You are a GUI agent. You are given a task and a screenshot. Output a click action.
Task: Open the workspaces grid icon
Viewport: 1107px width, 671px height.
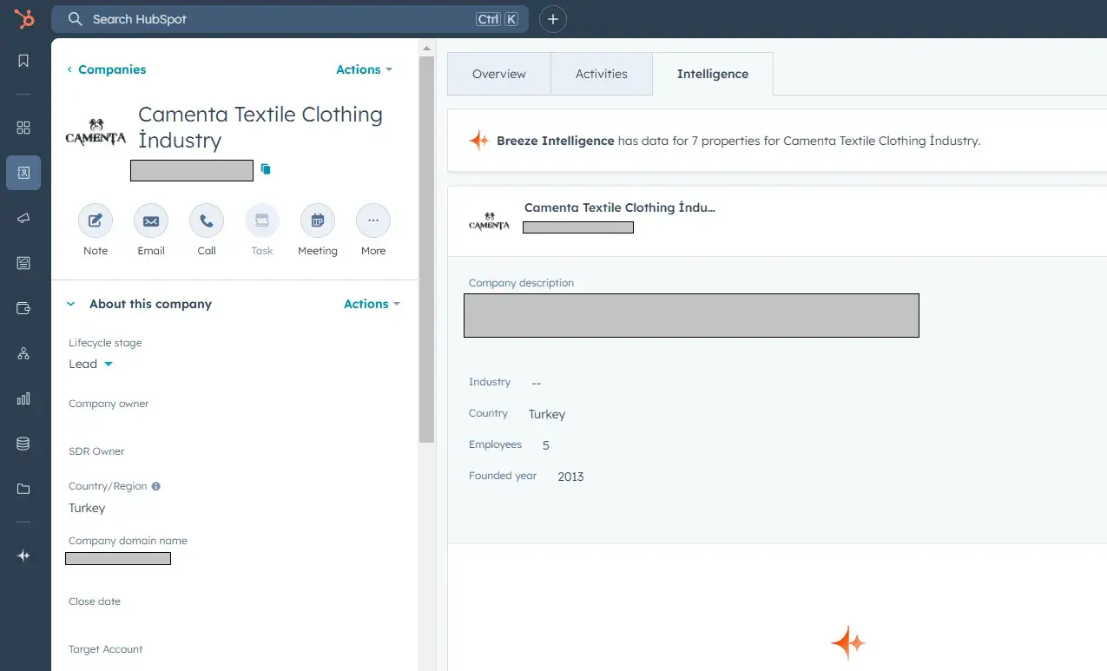click(23, 128)
